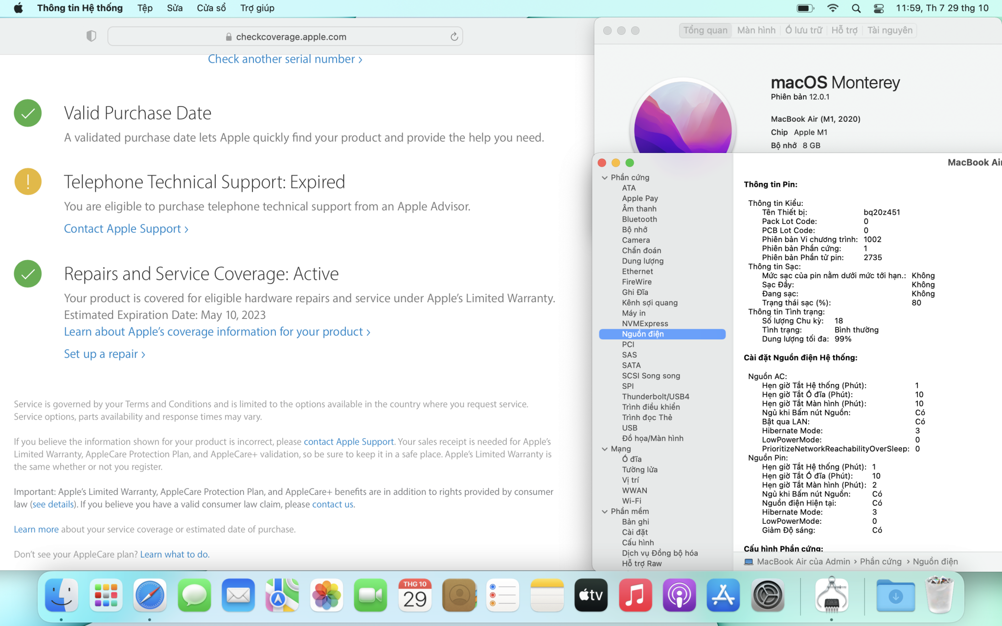Open Podcasts from the dock

[x=679, y=595]
